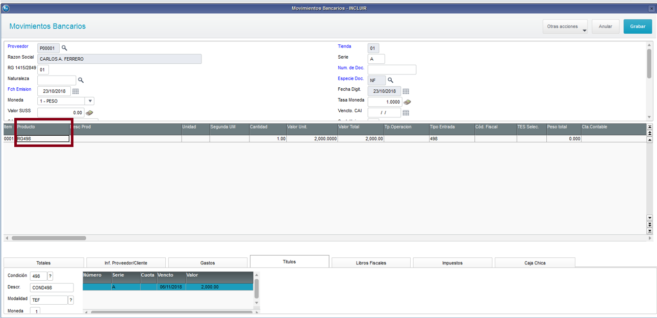Click the Grabar button
This screenshot has height=318, width=657.
point(638,27)
